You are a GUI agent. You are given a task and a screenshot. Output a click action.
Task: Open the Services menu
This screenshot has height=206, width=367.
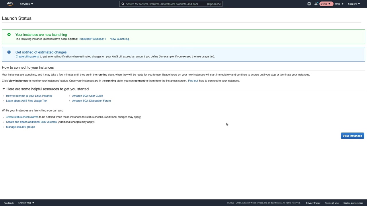(x=26, y=4)
